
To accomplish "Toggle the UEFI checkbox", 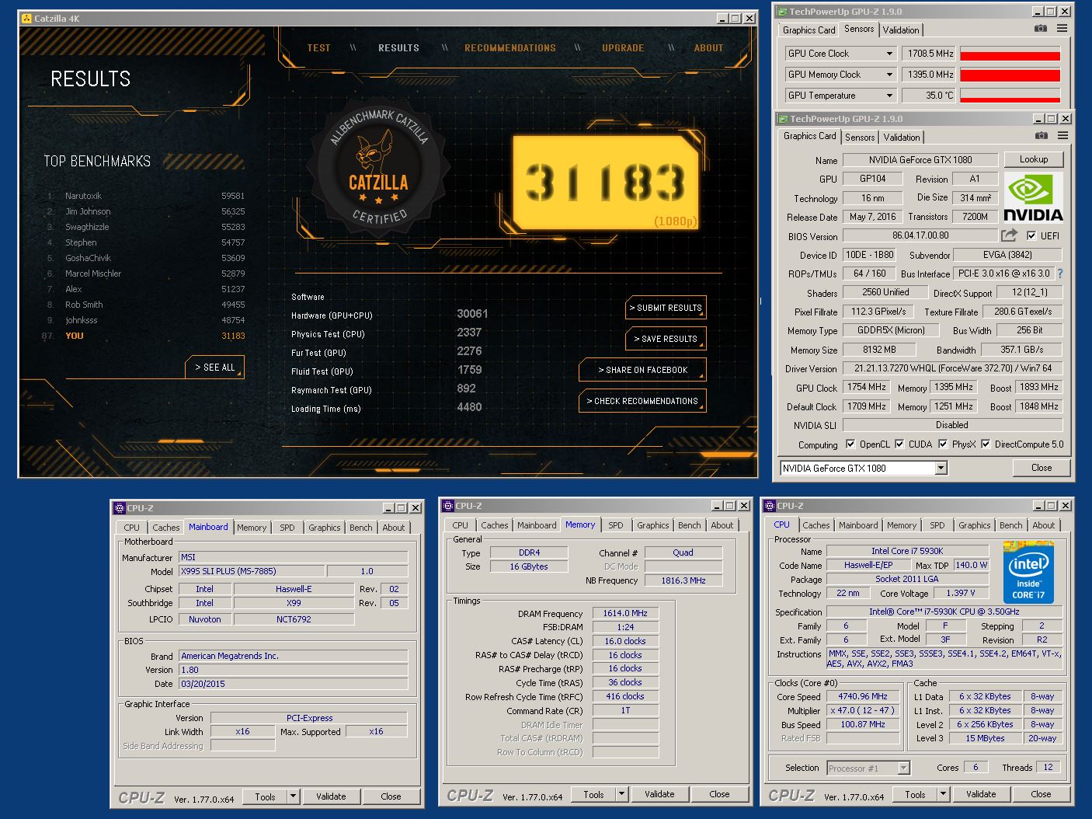I will 1031,235.
